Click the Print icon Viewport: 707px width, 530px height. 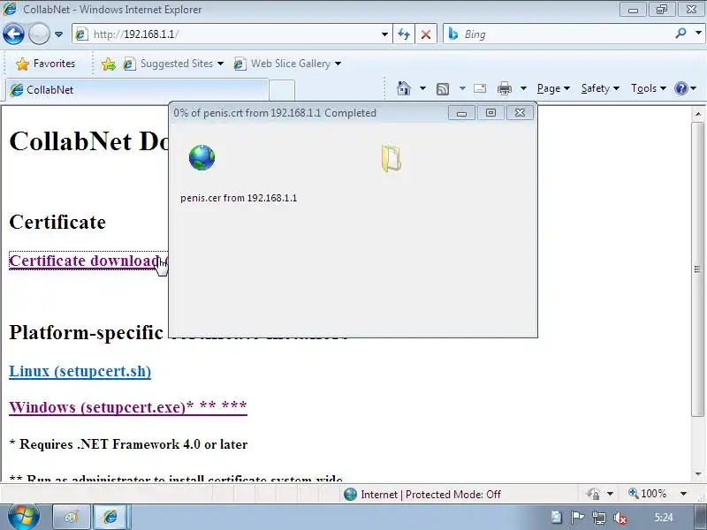pos(504,88)
